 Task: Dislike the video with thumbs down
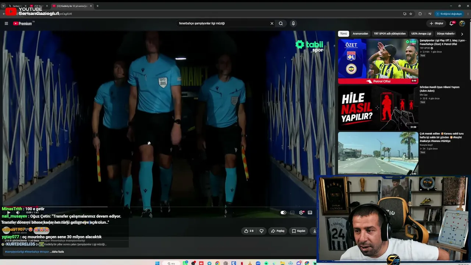tap(262, 231)
